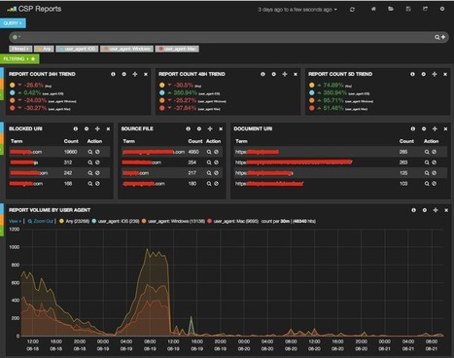
Task: Click Zoom Out on the Report Volume chart
Action: point(41,221)
